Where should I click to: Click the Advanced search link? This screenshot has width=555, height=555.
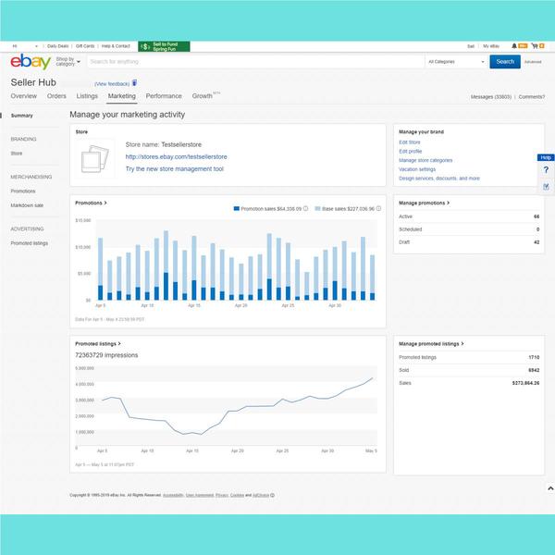(x=533, y=62)
